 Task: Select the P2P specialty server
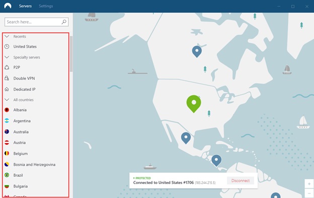17,68
